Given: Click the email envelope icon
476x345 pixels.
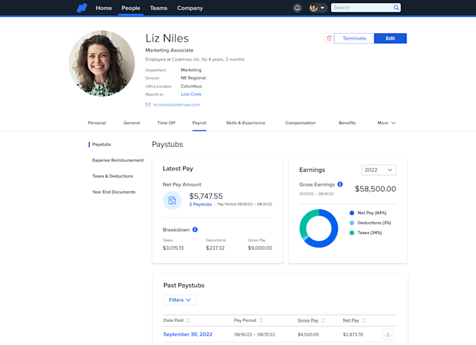Looking at the screenshot, I should (x=148, y=104).
